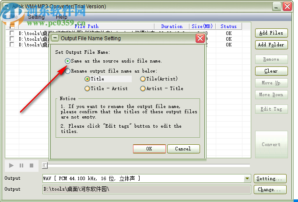
Task: Click the Move Up button
Action: [x=271, y=83]
